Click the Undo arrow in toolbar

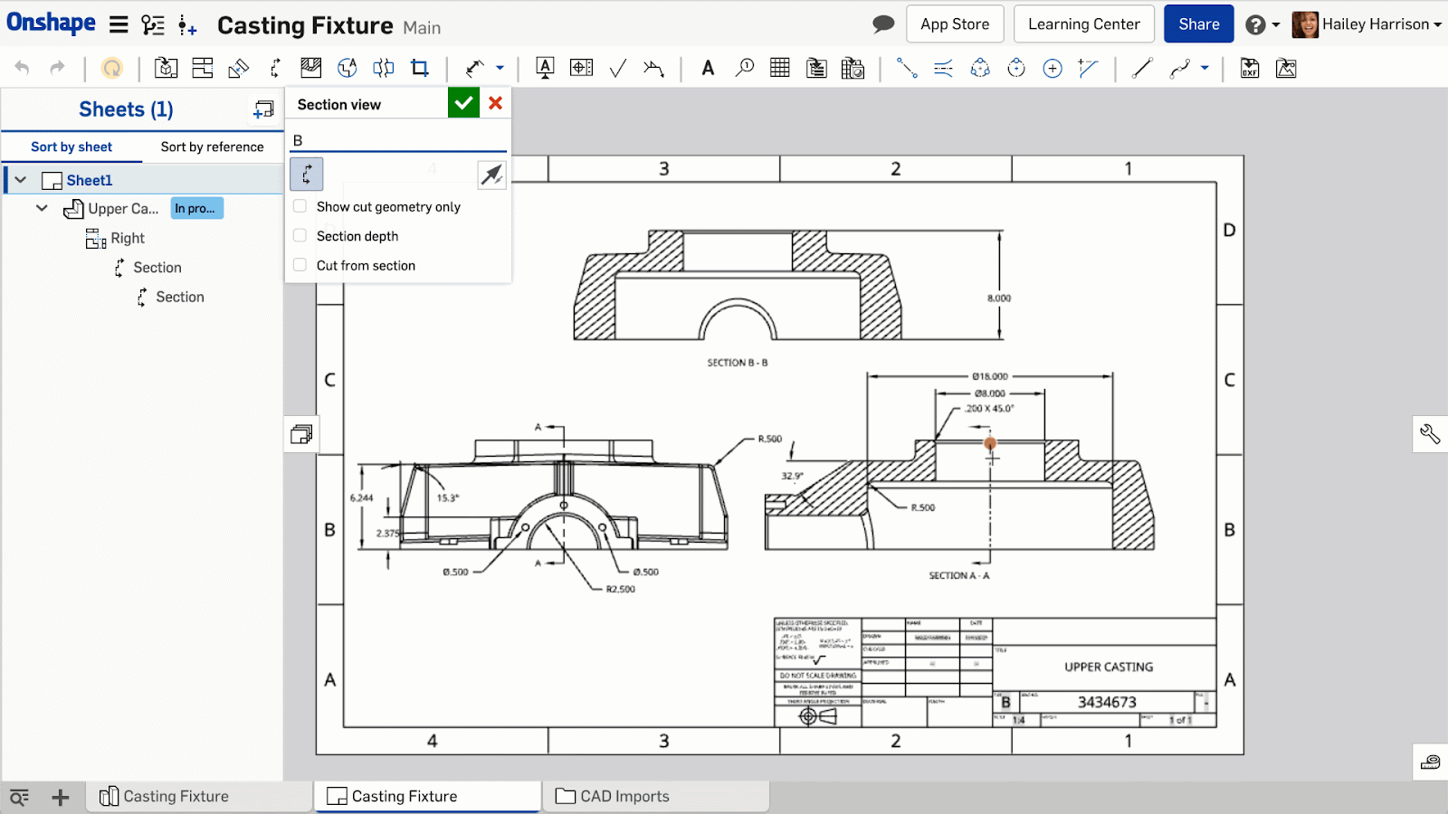23,68
